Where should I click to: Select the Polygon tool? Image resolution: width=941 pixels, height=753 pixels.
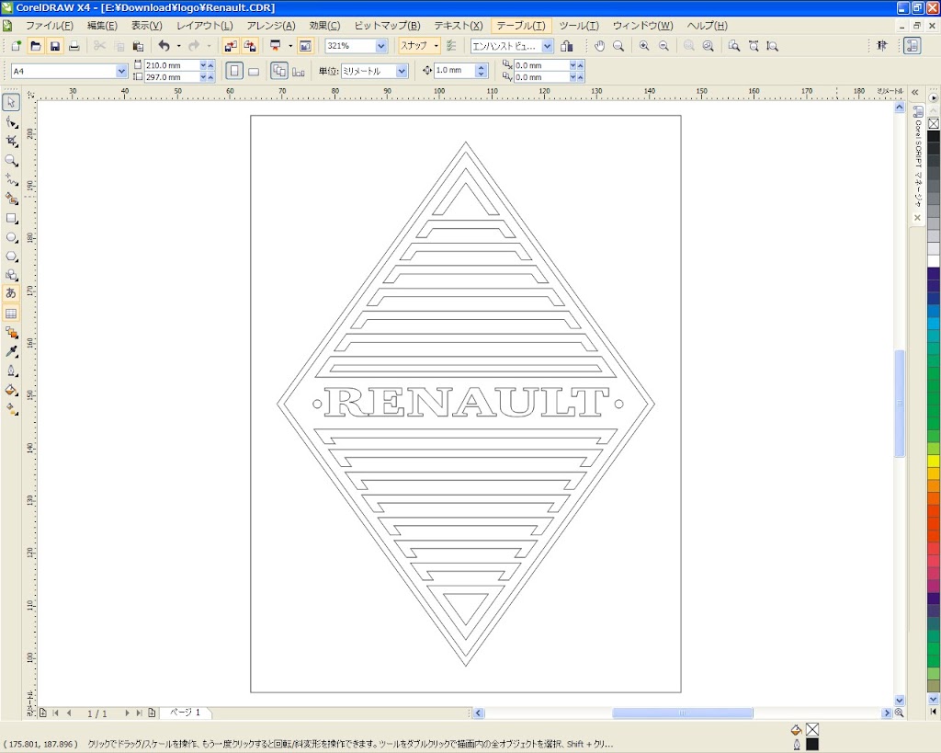point(11,257)
